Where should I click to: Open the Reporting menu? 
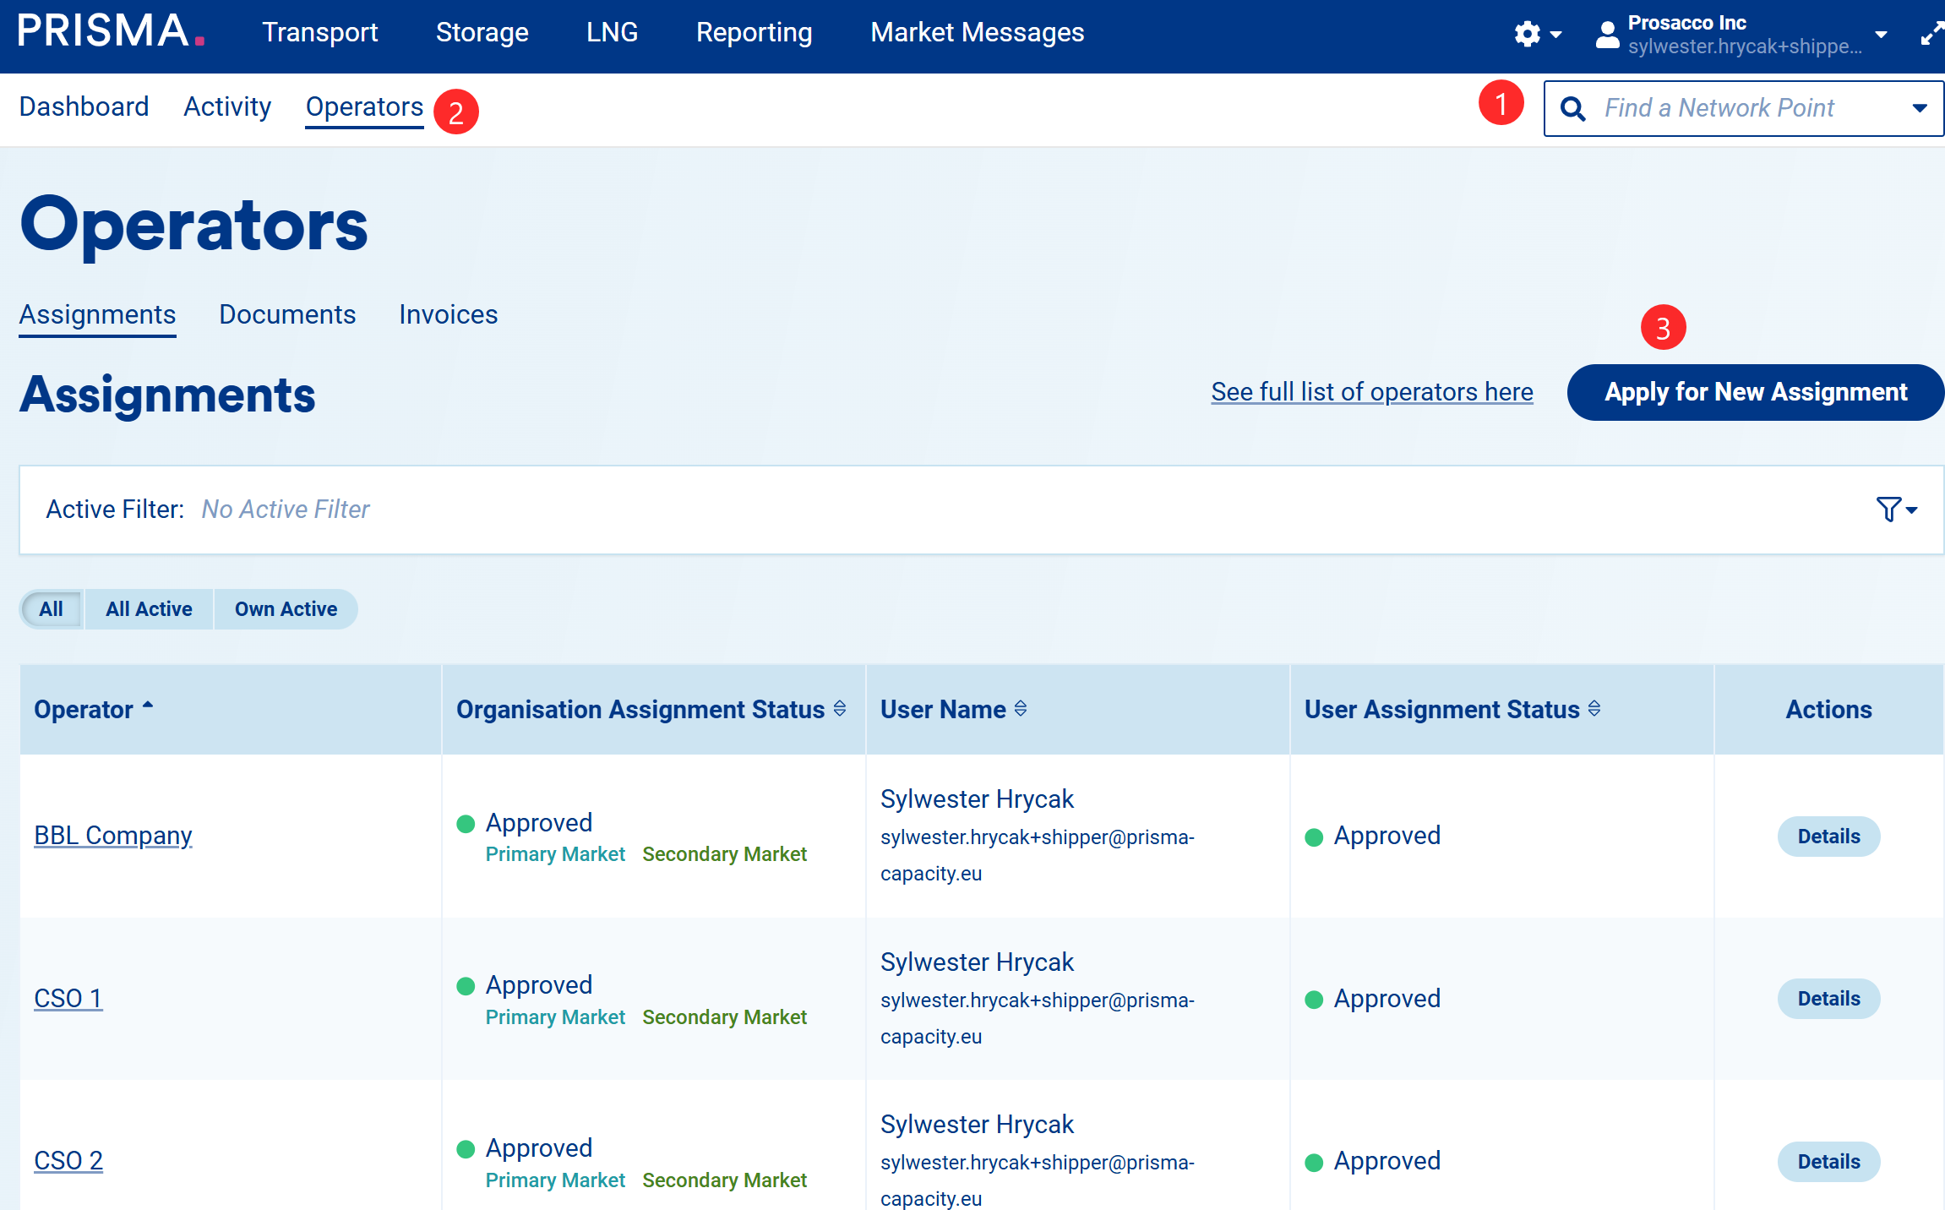click(x=754, y=32)
